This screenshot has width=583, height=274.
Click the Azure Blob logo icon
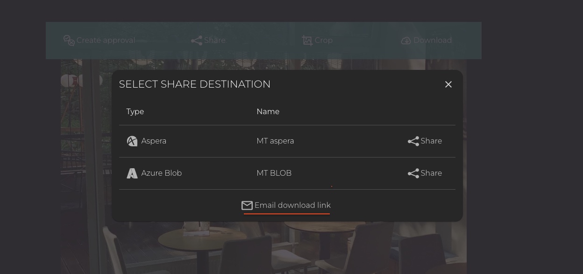[132, 173]
